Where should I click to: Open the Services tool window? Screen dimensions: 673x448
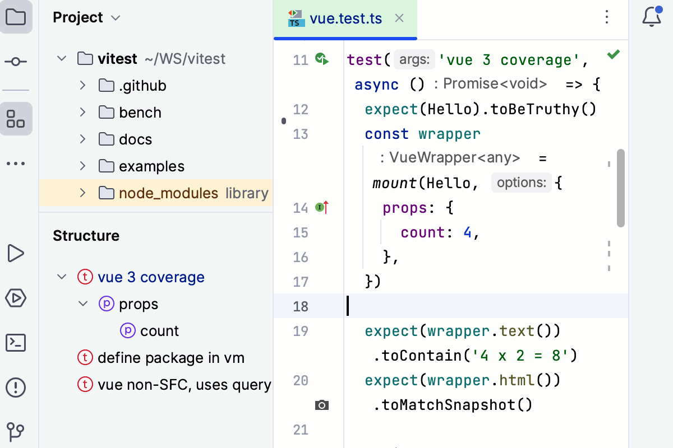(x=16, y=298)
